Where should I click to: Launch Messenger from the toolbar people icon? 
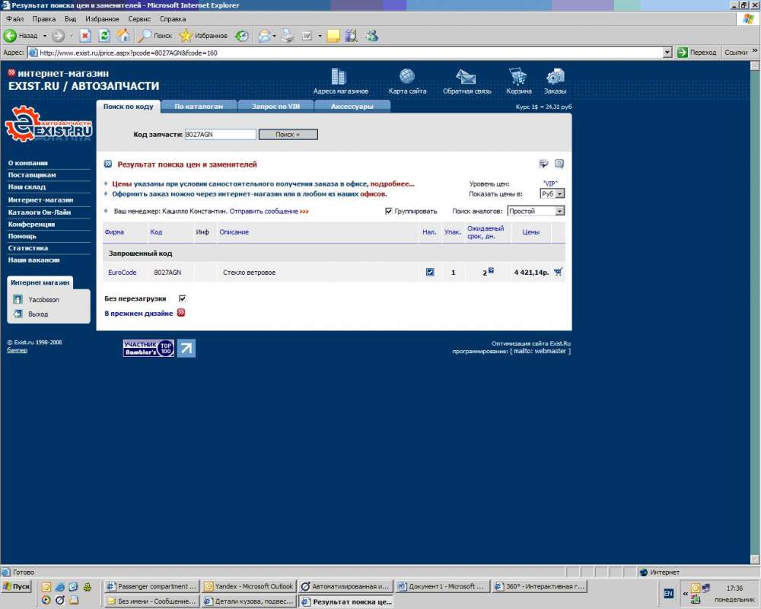372,36
